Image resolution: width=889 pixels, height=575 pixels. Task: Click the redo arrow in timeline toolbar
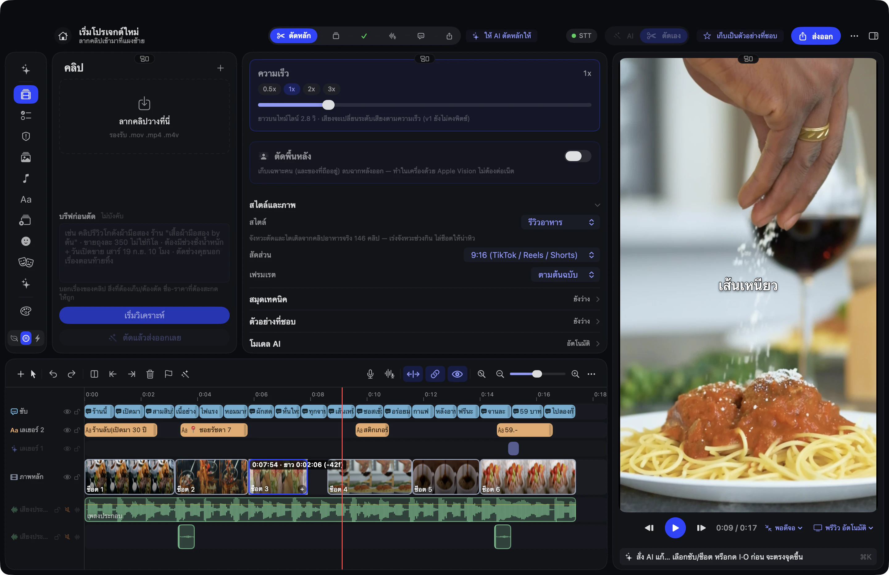point(71,374)
